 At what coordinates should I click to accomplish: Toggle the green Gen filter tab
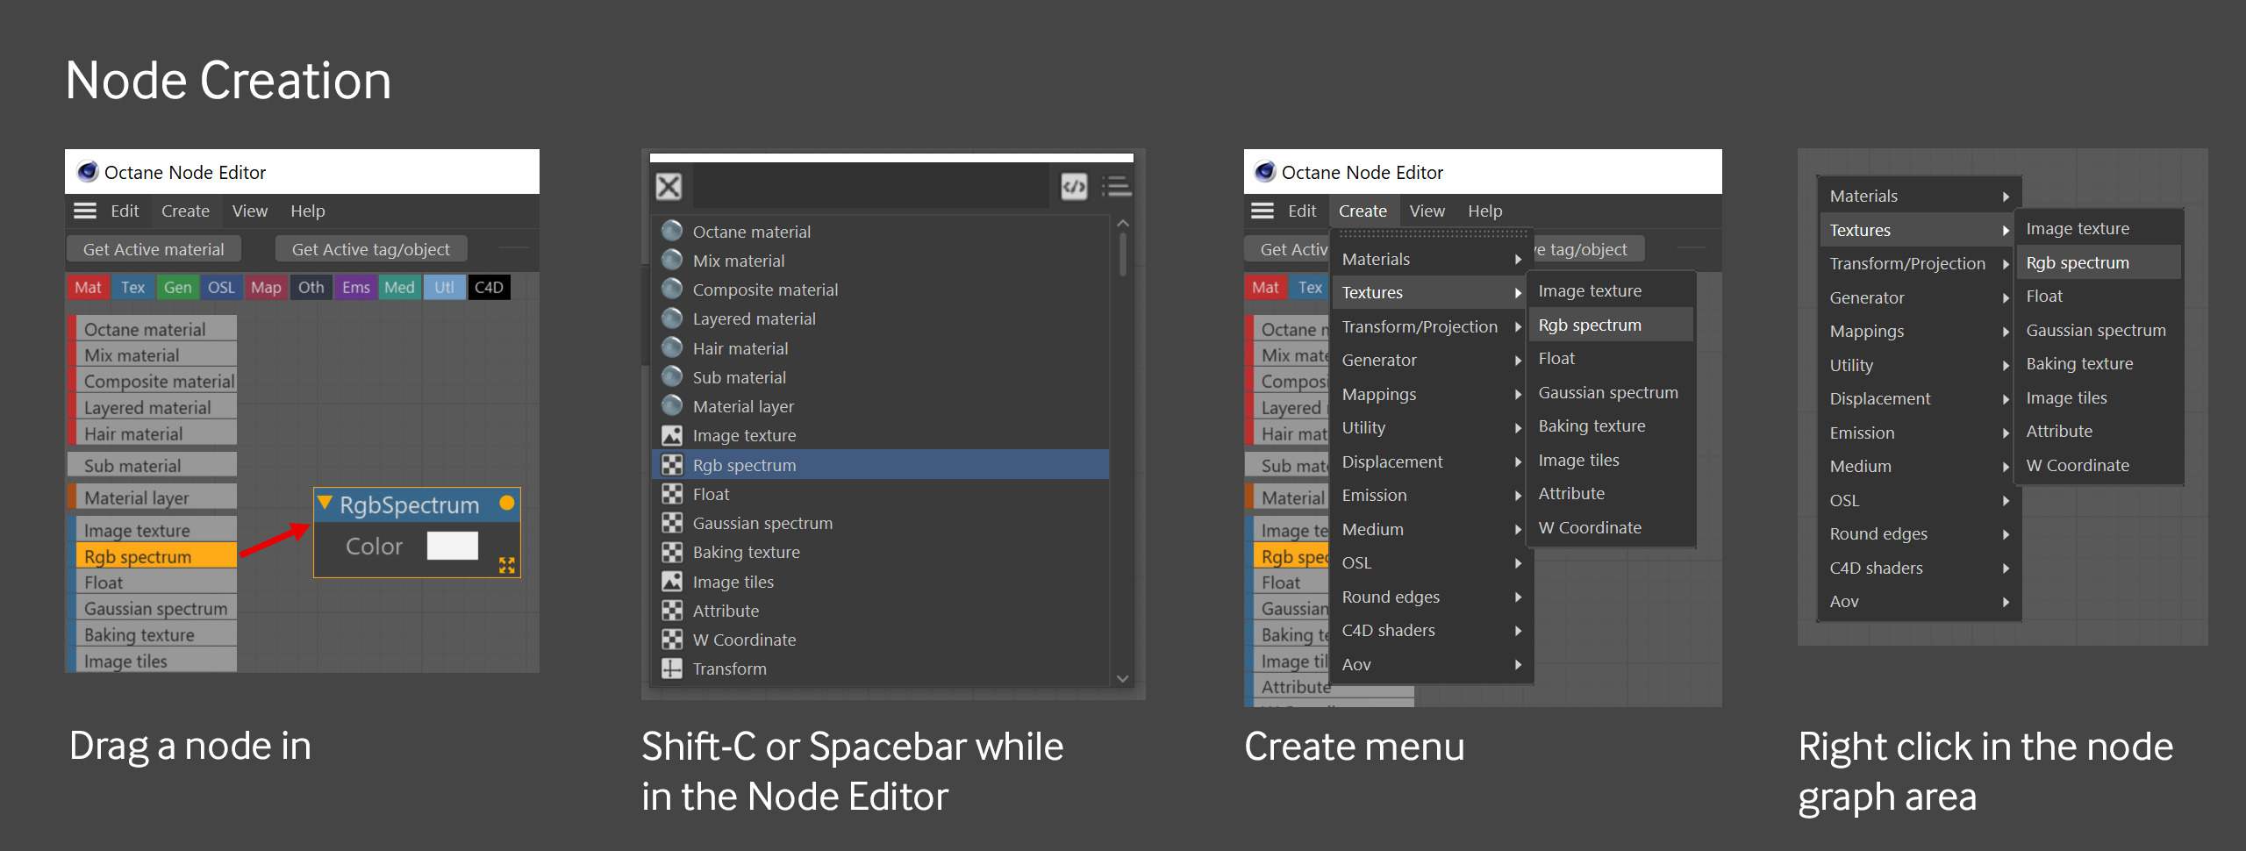(x=177, y=287)
